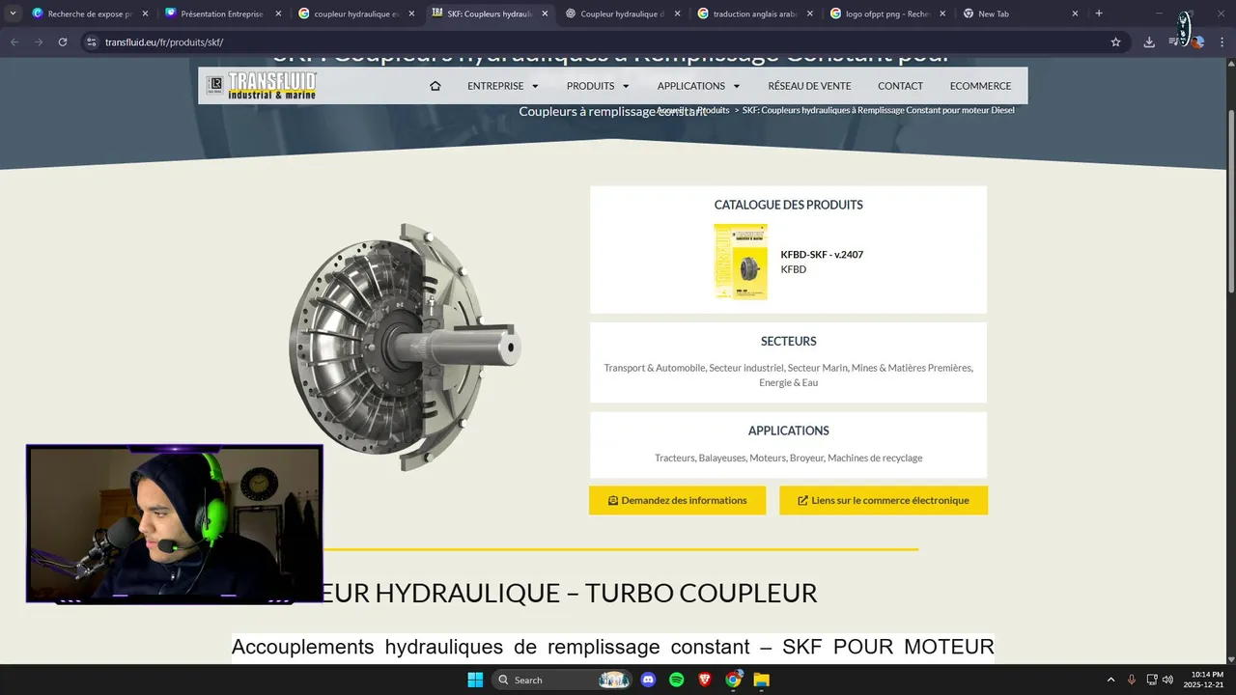Click the 'APPLICATIONS' card heading
1236x695 pixels.
click(x=788, y=431)
